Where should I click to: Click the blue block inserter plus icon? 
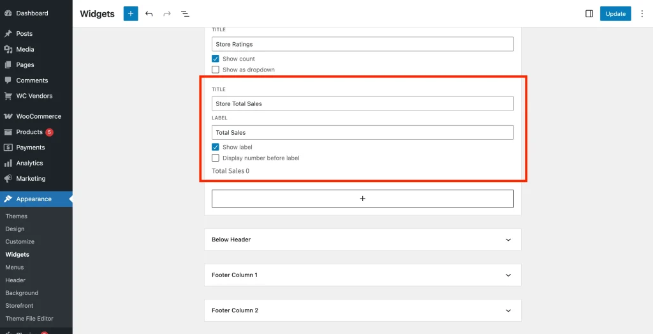click(x=131, y=13)
